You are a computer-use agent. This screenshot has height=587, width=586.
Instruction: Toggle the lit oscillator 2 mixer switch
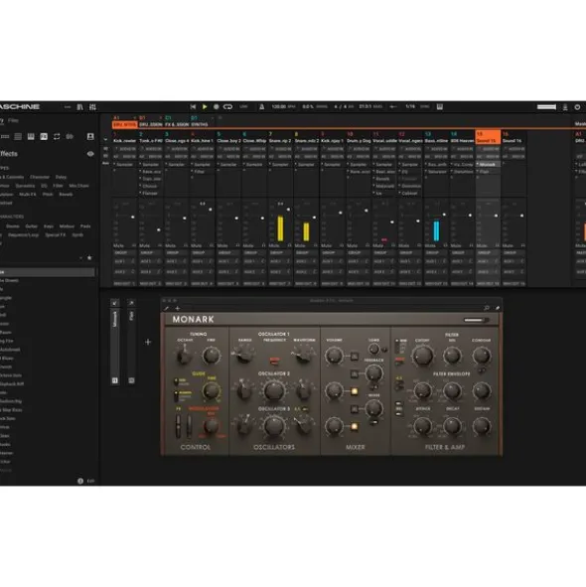click(x=354, y=391)
